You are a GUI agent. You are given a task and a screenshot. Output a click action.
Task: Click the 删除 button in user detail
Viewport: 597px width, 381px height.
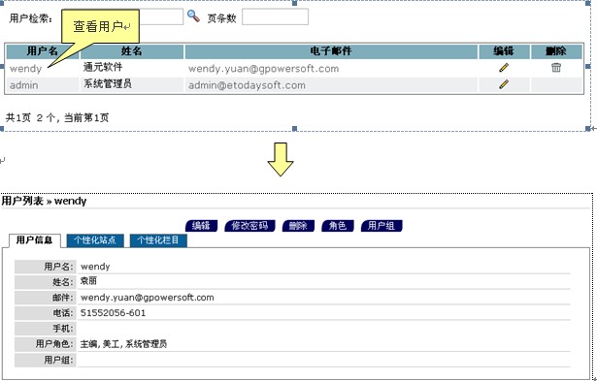tap(298, 226)
